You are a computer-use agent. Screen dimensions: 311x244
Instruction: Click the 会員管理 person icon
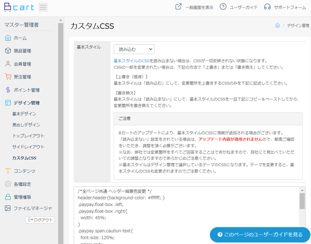(8, 64)
